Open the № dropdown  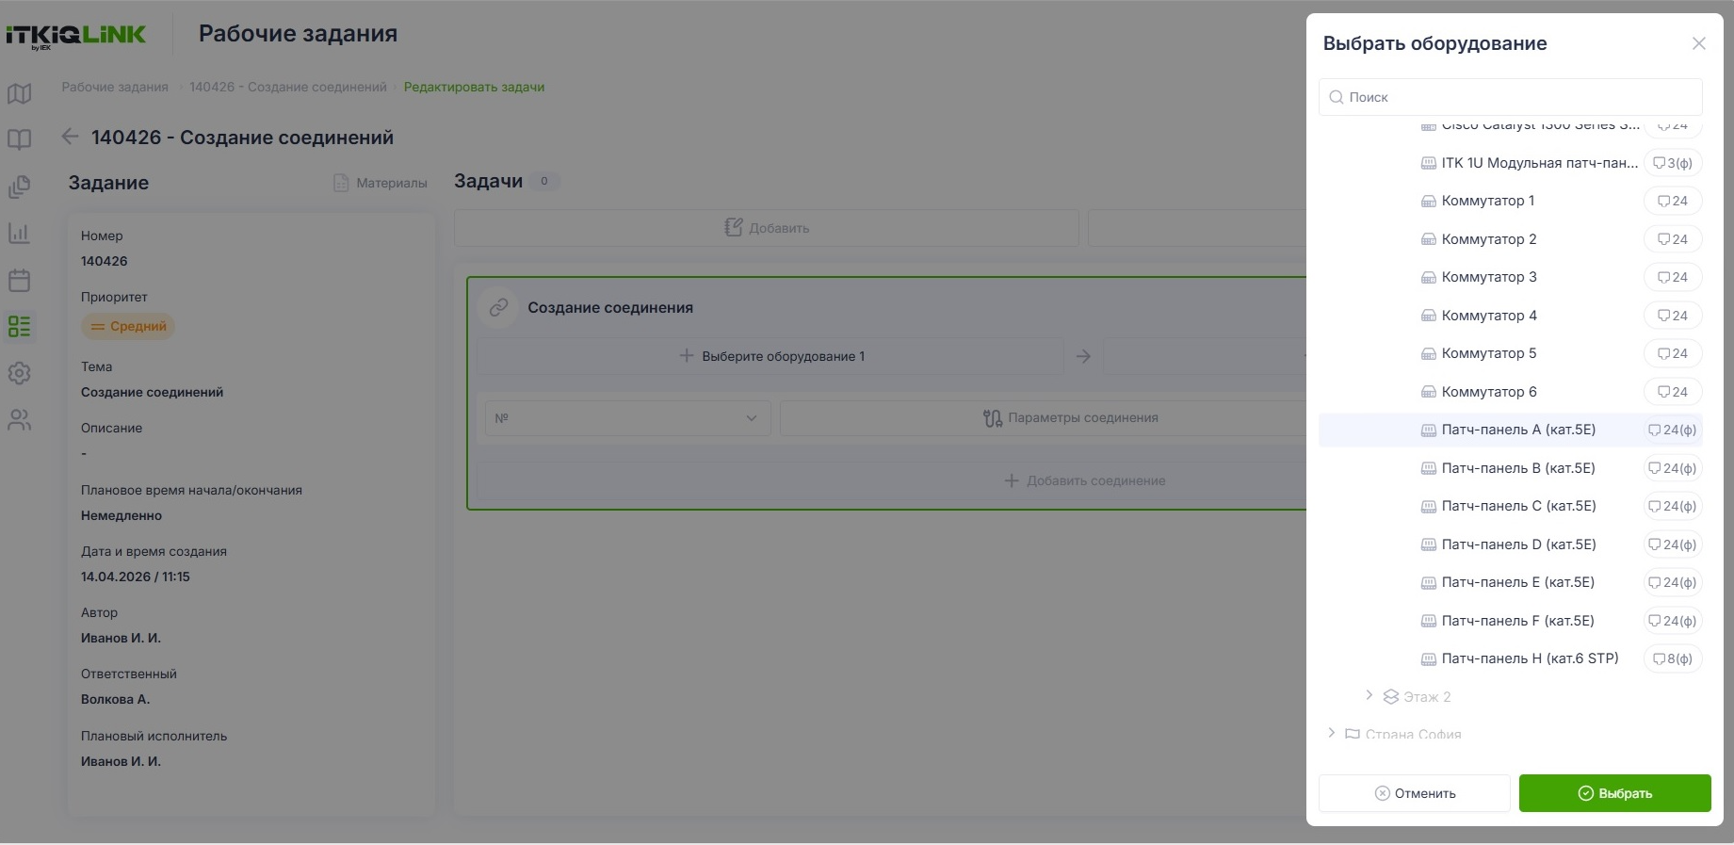point(627,418)
